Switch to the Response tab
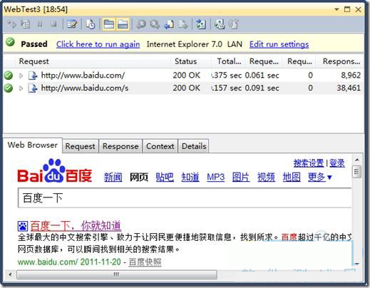Viewport: 370px width, 288px height. 120,146
